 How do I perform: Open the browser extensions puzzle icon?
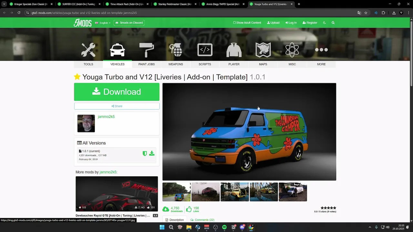click(x=383, y=13)
